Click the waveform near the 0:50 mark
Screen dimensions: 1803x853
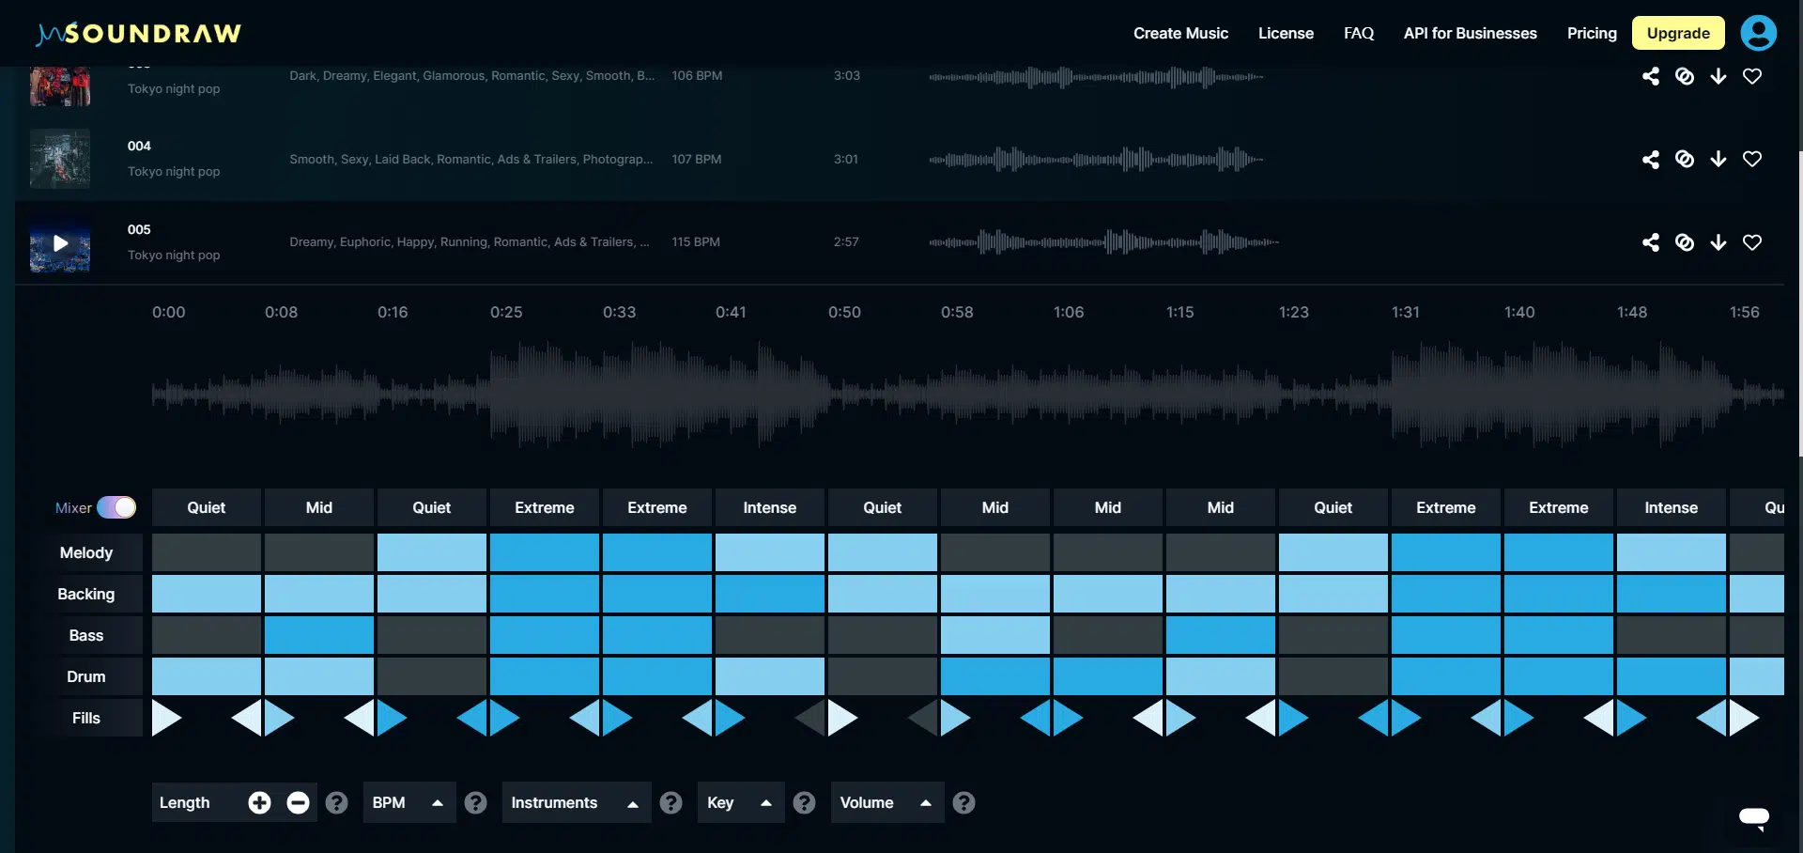844,395
